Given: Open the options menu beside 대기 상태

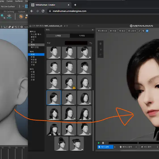Looking at the screenshot, I should [115, 147].
